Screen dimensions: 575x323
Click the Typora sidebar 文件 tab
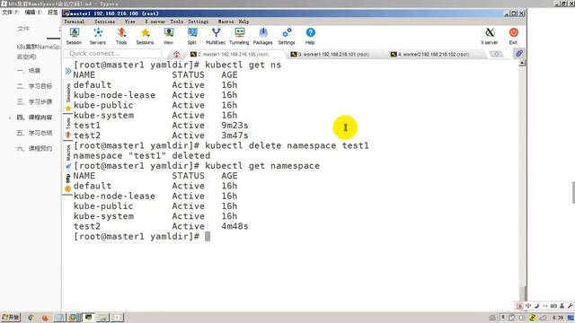click(x=23, y=29)
